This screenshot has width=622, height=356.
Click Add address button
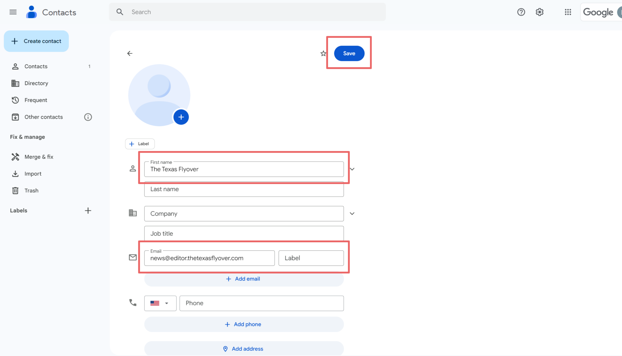(x=244, y=349)
